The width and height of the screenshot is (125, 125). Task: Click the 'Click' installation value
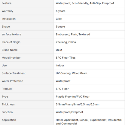(59, 19)
